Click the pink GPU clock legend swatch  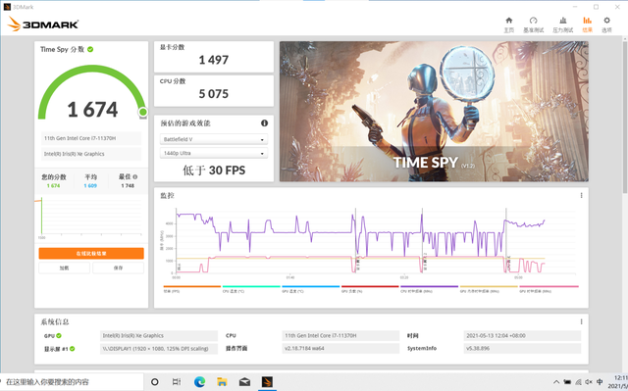point(549,287)
